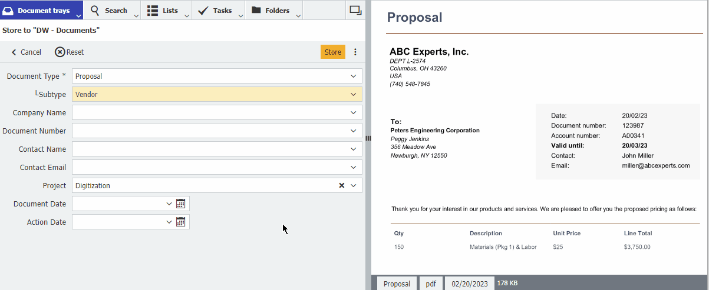Open the Company Name dropdown list

[x=353, y=112]
